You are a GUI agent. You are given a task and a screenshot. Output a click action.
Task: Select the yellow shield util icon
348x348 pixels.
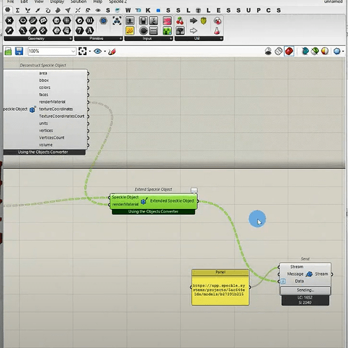(203, 21)
